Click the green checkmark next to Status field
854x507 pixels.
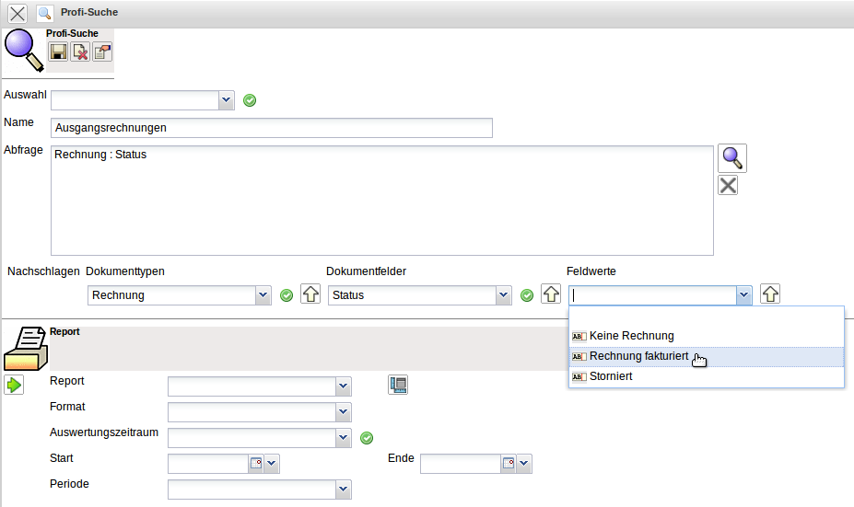527,295
